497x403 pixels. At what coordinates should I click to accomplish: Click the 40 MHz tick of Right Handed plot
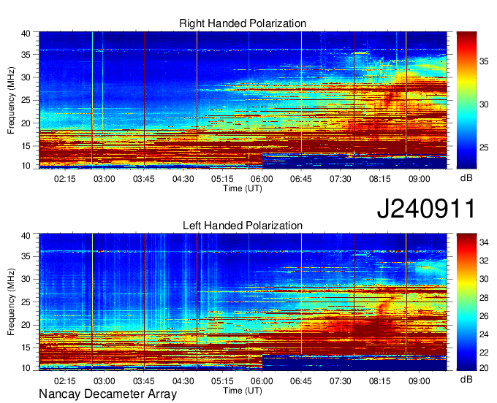(x=26, y=34)
